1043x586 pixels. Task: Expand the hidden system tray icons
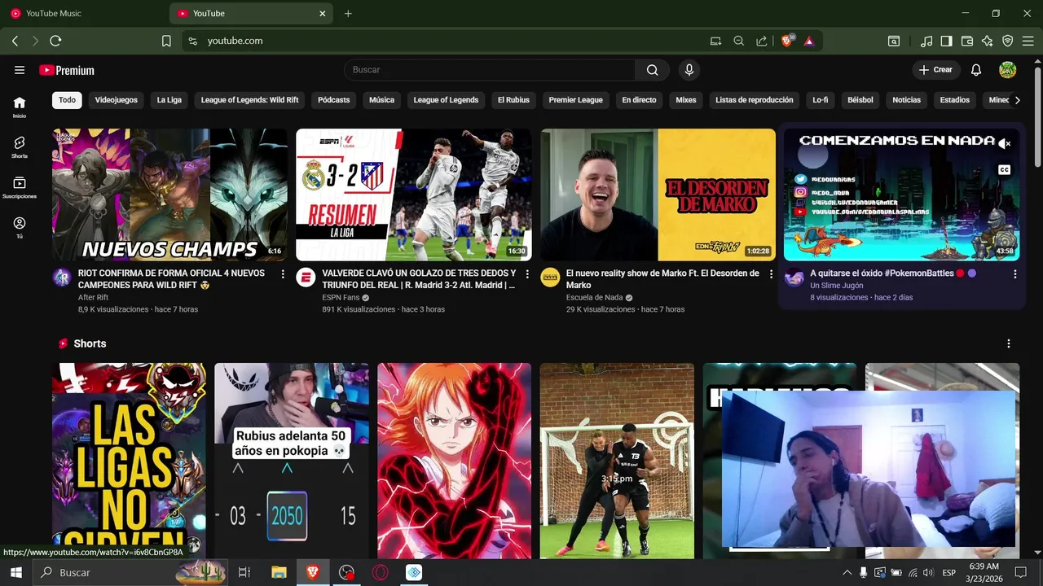[x=847, y=573]
